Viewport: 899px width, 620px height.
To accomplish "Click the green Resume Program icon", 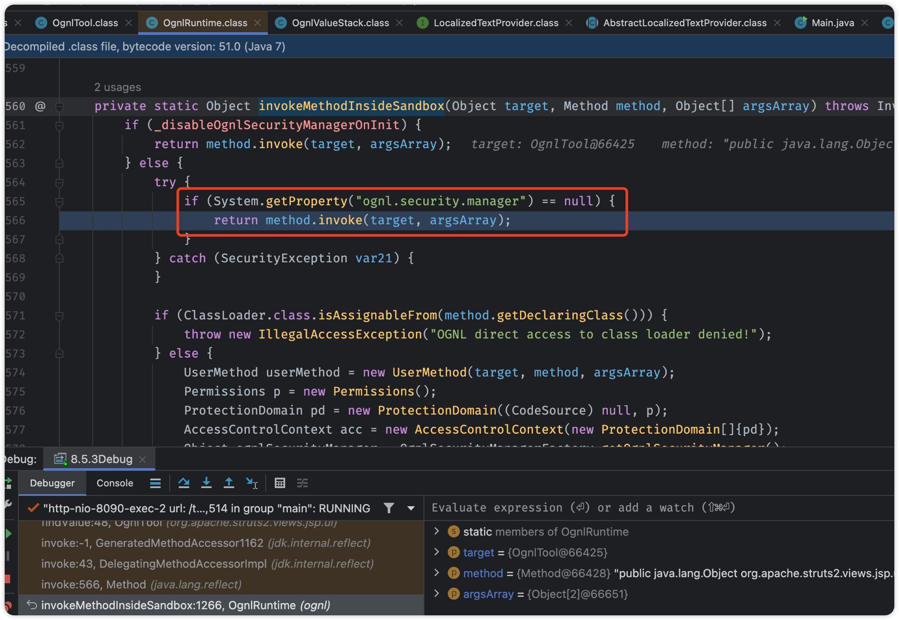I will coord(8,533).
